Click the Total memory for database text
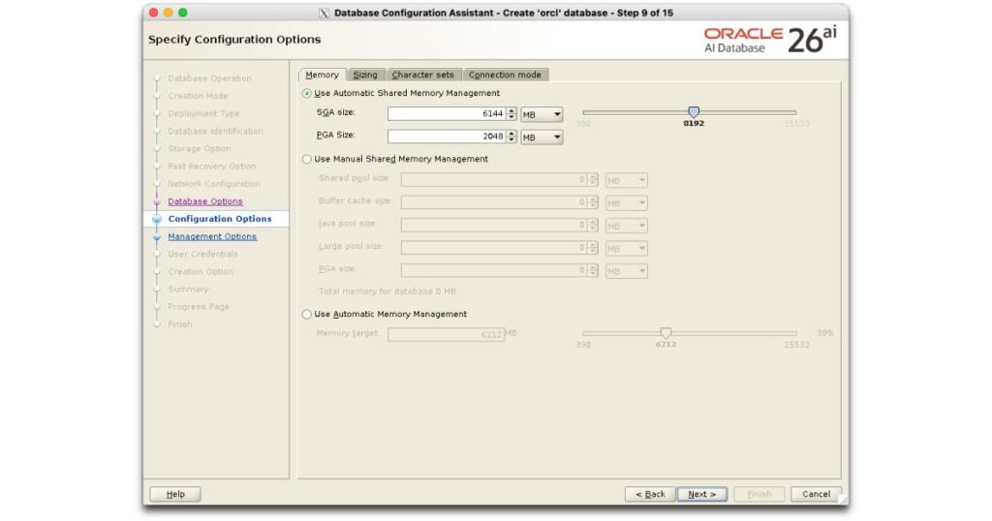 tap(387, 291)
